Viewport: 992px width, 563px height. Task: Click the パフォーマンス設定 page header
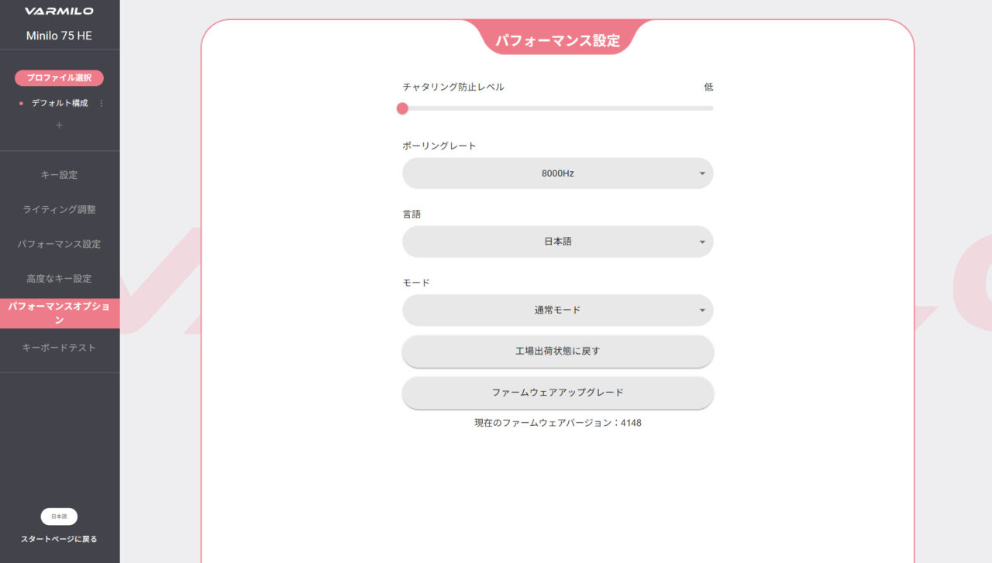click(x=558, y=40)
